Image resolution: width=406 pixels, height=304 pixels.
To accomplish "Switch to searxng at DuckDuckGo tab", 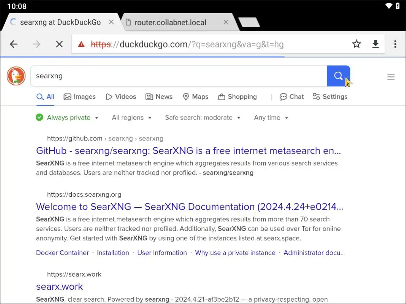I will (60, 22).
